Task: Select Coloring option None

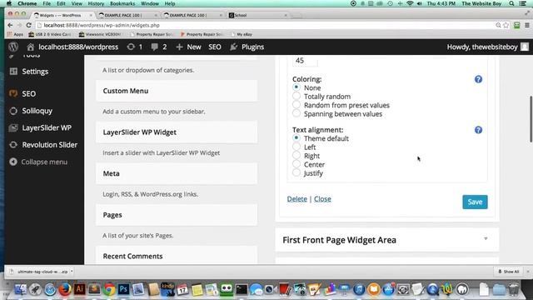Action: click(296, 87)
